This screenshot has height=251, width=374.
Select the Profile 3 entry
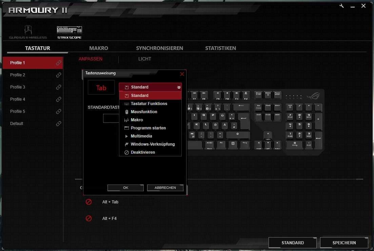(18, 87)
